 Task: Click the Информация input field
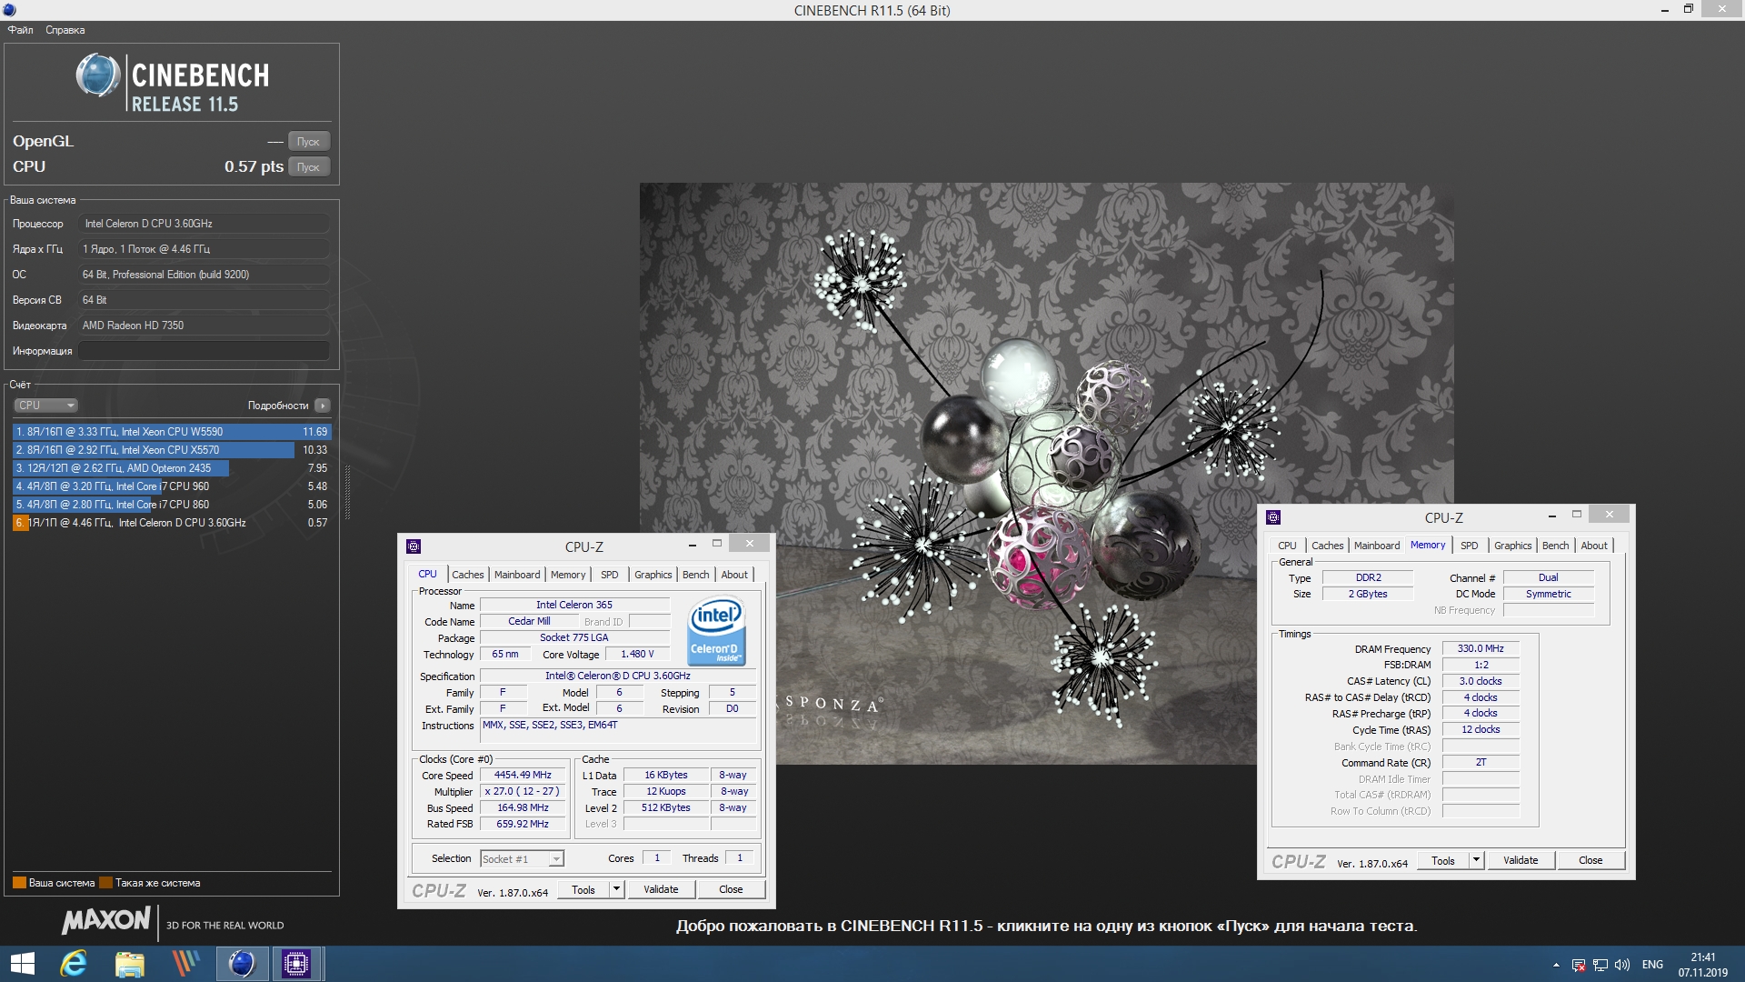coord(204,351)
